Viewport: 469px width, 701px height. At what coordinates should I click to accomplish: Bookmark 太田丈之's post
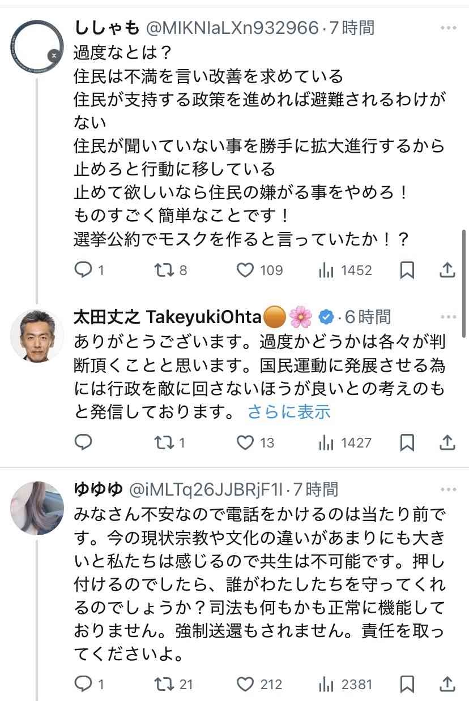point(407,442)
